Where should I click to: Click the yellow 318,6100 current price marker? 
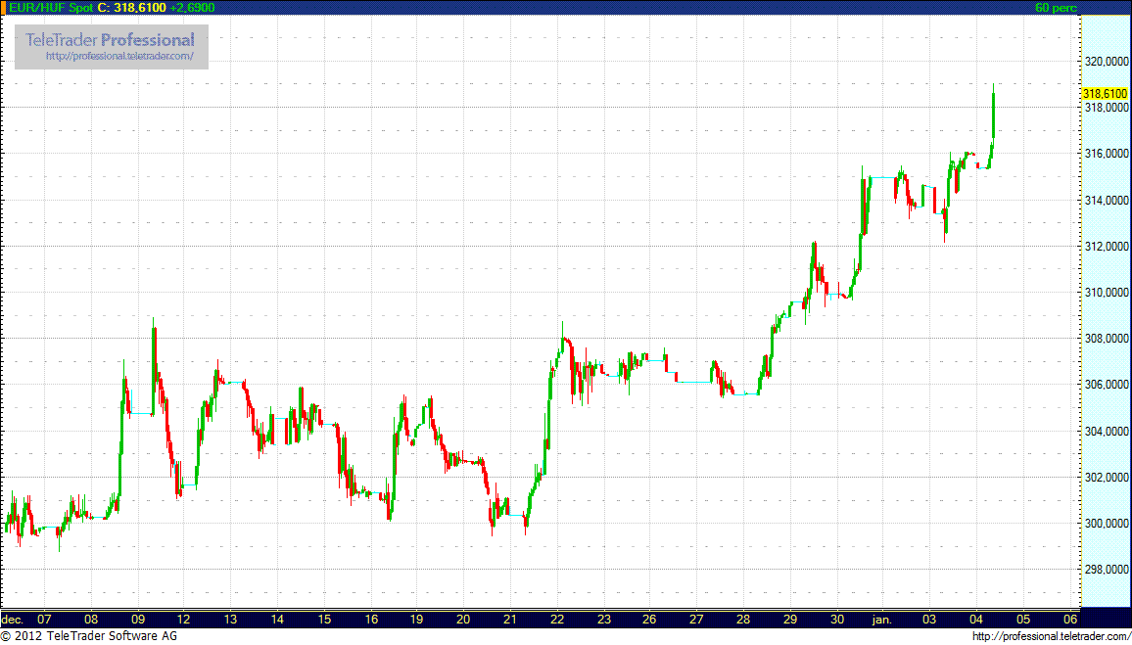tap(1105, 94)
